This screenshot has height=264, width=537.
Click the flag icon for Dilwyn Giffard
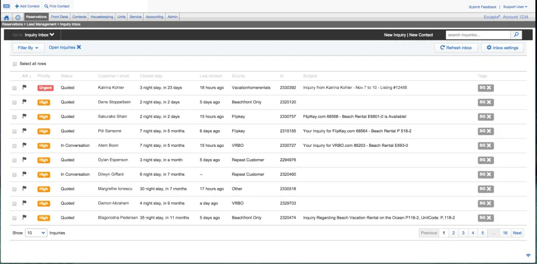24,174
